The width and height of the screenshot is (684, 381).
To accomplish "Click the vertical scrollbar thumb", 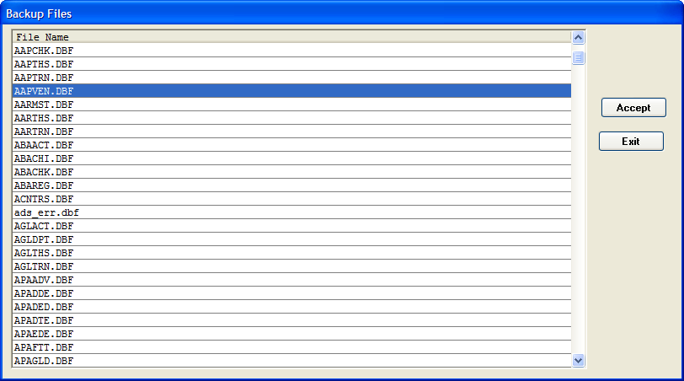I will (x=578, y=57).
